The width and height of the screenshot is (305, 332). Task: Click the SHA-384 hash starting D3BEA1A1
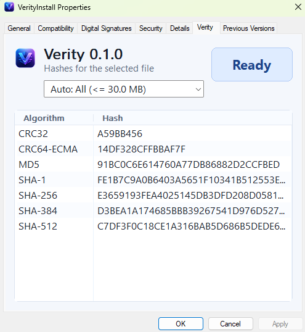point(191,211)
